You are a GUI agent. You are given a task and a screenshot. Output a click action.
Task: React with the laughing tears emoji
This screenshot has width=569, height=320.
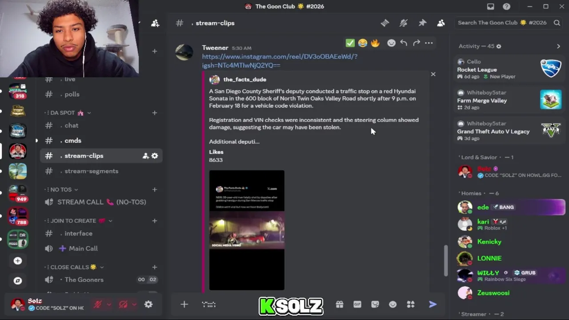[363, 43]
